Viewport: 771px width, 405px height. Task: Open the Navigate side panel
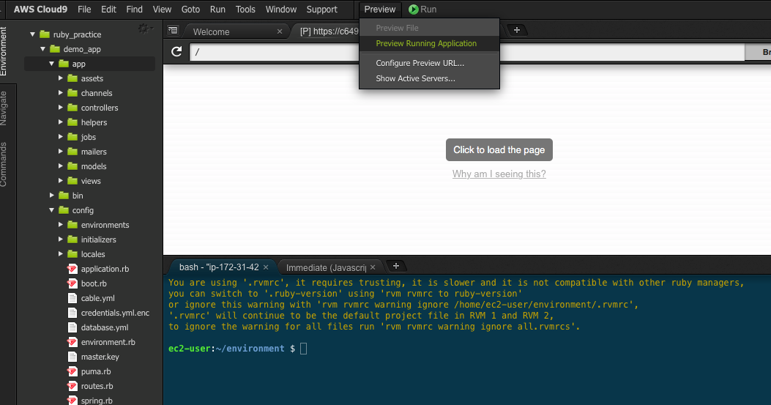point(4,108)
